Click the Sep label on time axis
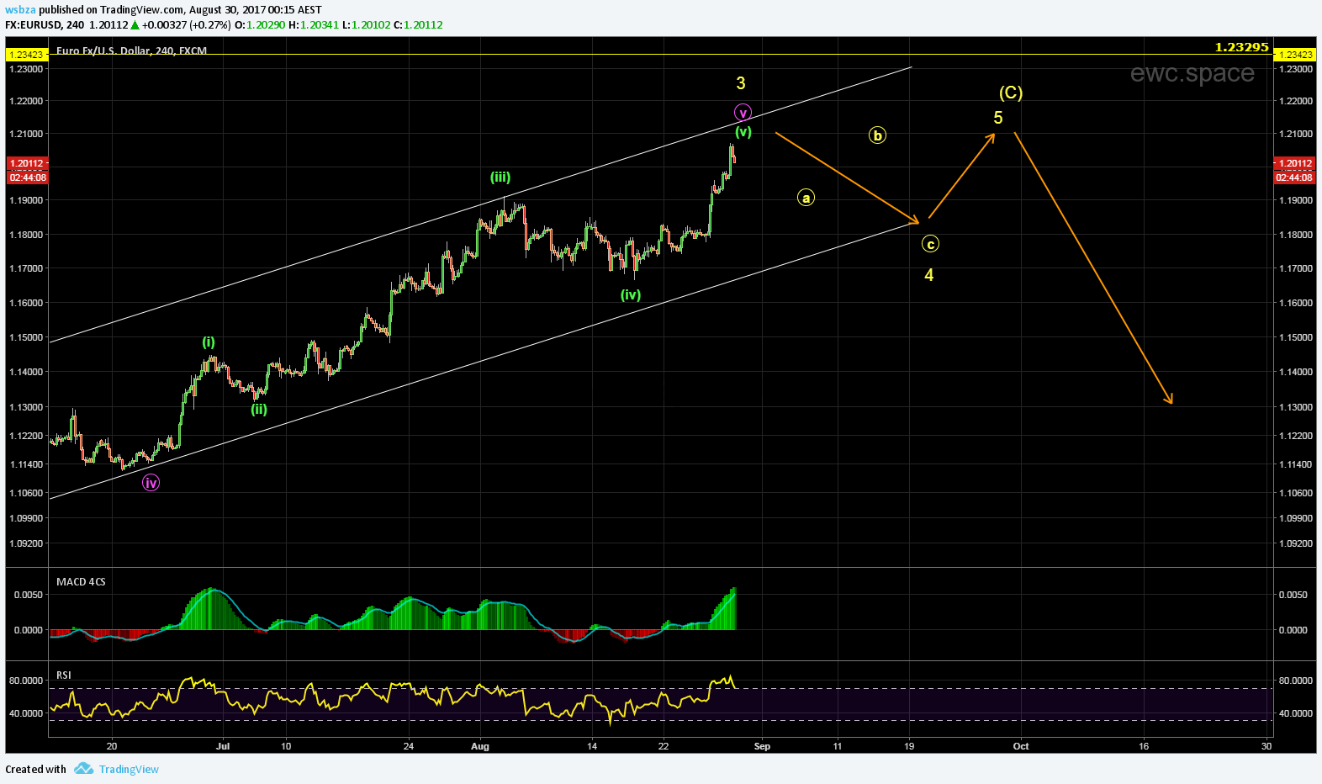 762,746
